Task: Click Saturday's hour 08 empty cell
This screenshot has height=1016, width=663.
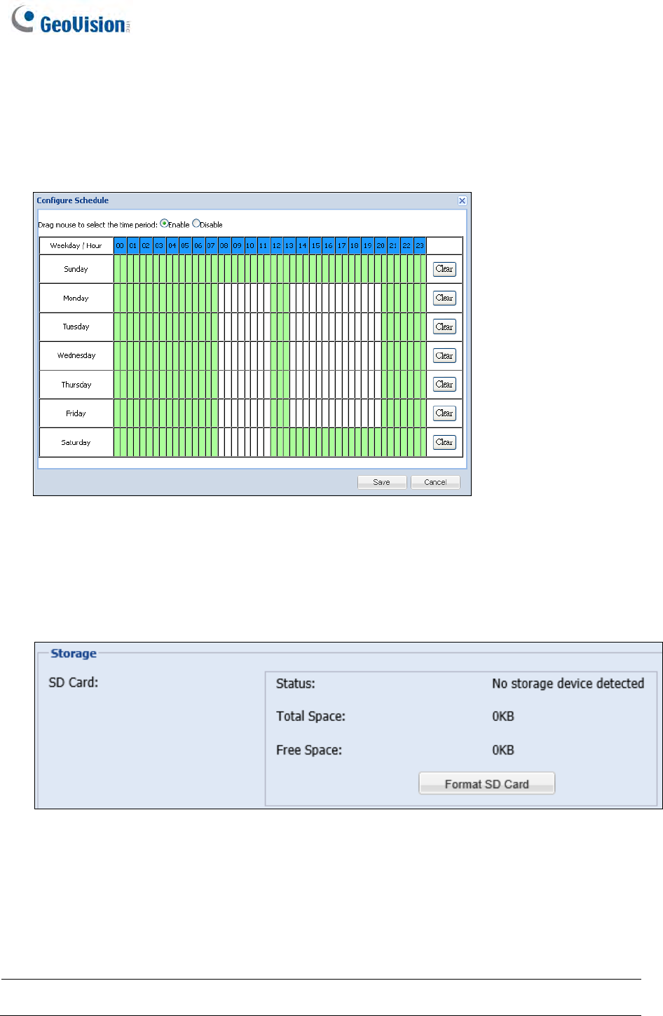Action: point(224,442)
